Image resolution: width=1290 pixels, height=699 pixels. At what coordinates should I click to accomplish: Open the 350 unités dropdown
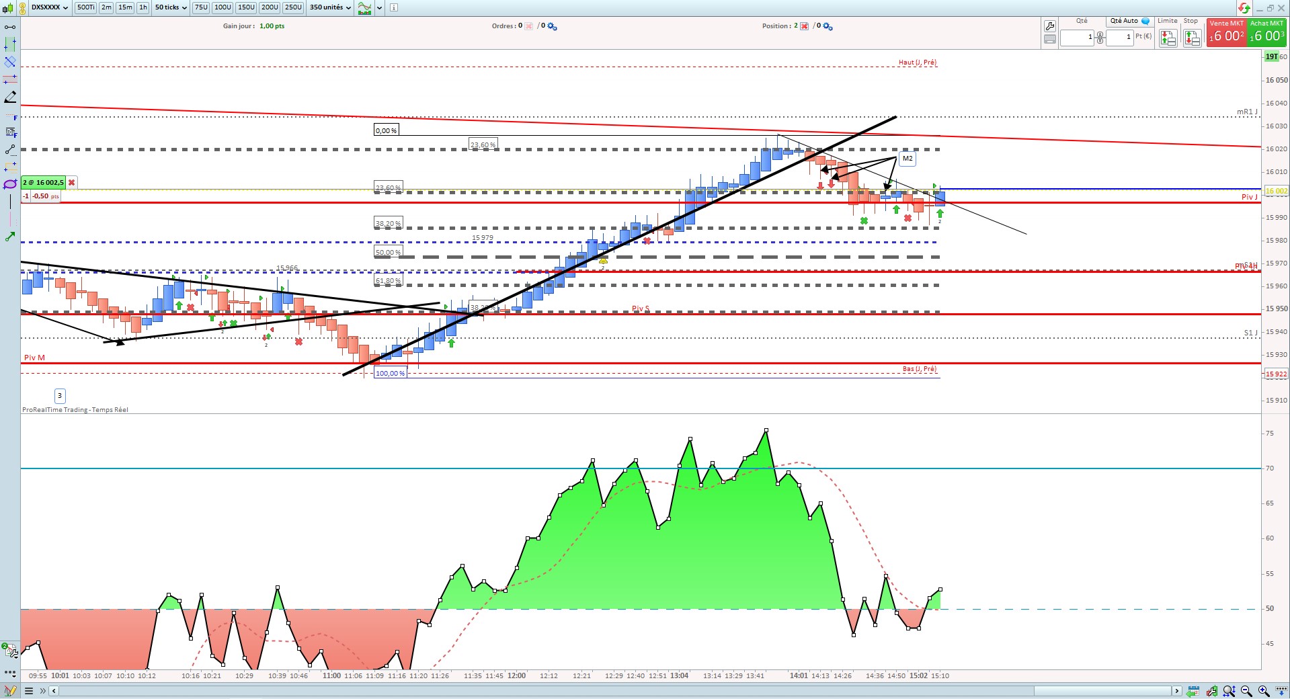click(330, 7)
